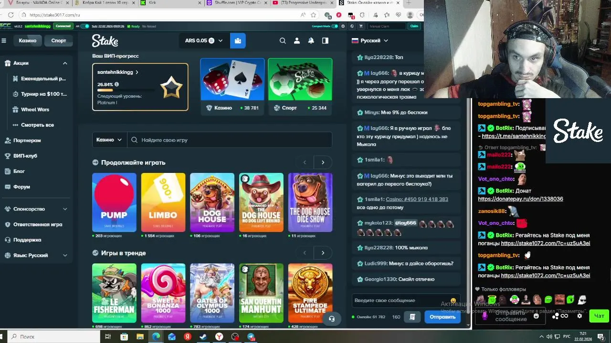
Task: Show next games in Игры в тренде
Action: 323,253
